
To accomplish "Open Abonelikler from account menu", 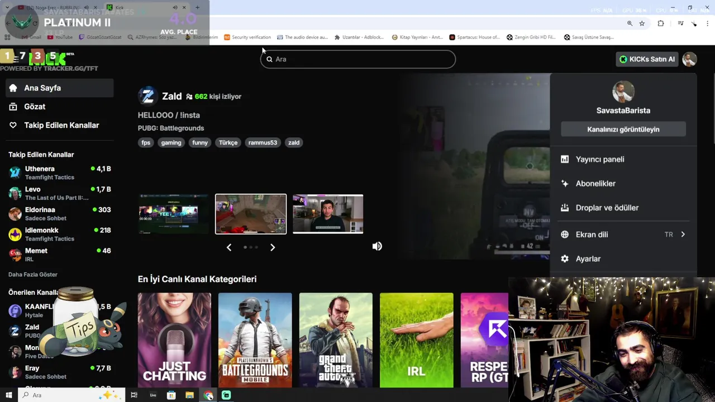I will (595, 184).
